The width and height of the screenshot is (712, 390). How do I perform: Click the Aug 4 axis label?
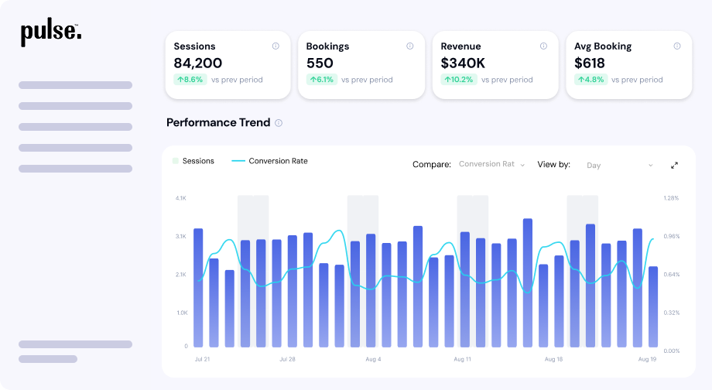(373, 359)
